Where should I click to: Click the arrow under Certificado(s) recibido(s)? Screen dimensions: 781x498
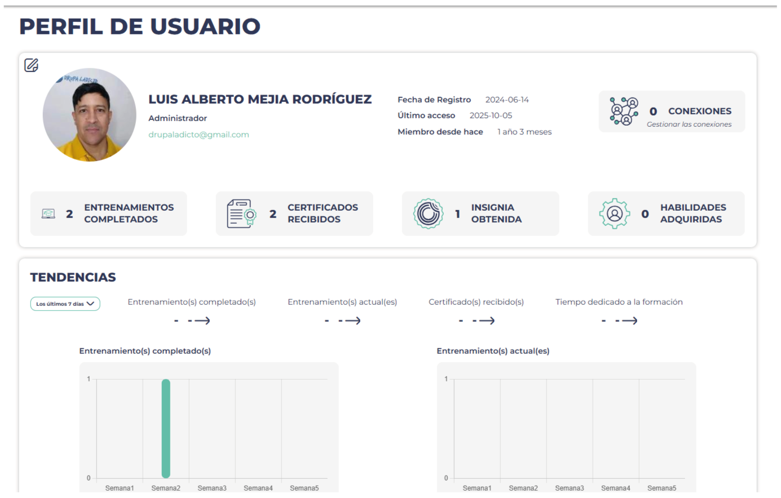[x=487, y=321]
